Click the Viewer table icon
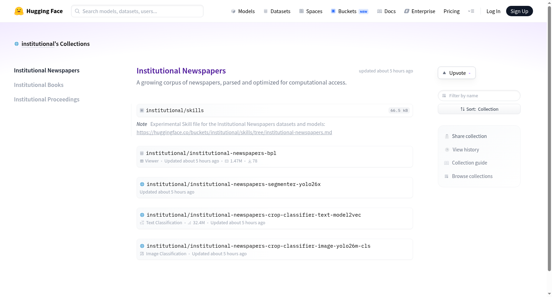The width and height of the screenshot is (552, 297). (142, 161)
